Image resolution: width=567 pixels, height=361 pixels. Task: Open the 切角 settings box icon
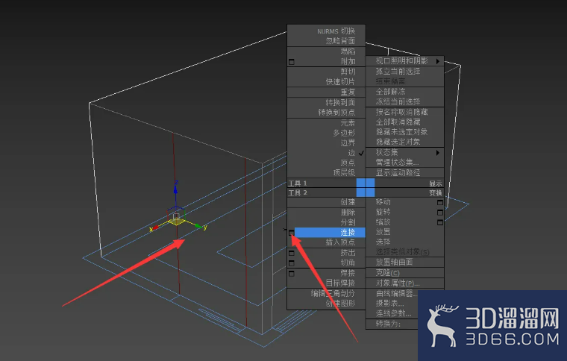pos(292,263)
